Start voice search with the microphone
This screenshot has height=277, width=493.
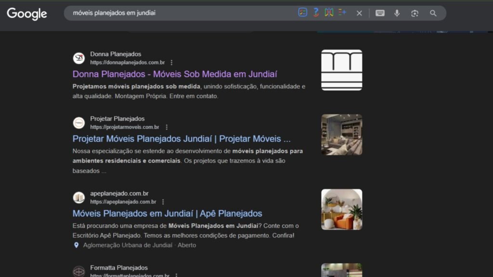(x=397, y=13)
